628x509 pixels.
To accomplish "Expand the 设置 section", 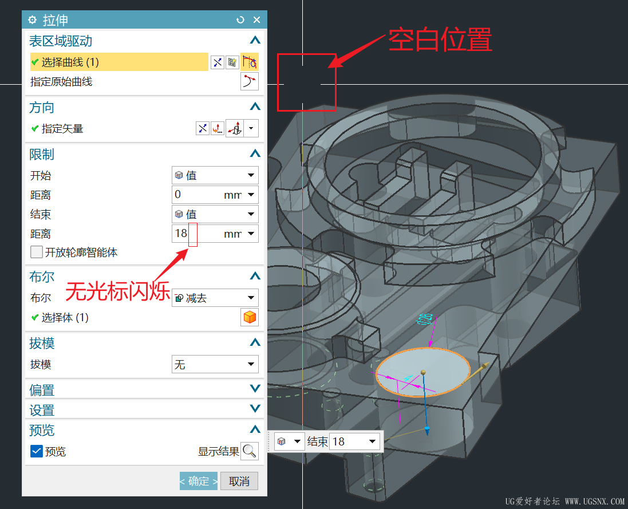I will point(255,408).
